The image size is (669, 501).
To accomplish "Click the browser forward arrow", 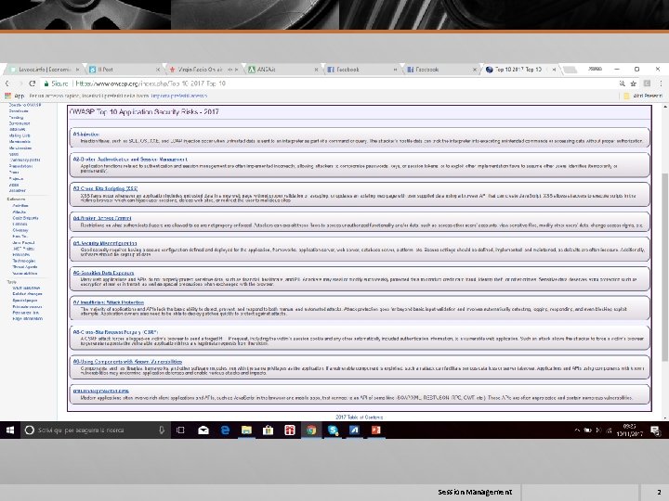I will pos(20,83).
